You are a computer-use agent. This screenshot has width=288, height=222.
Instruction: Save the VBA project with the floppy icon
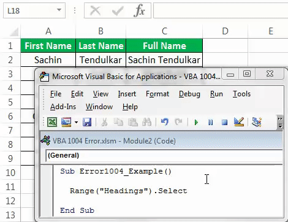(x=87, y=122)
